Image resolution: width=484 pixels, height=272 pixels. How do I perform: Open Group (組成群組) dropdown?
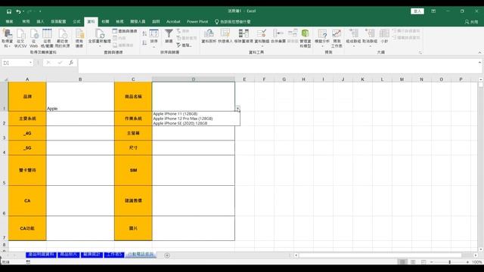coord(353,38)
